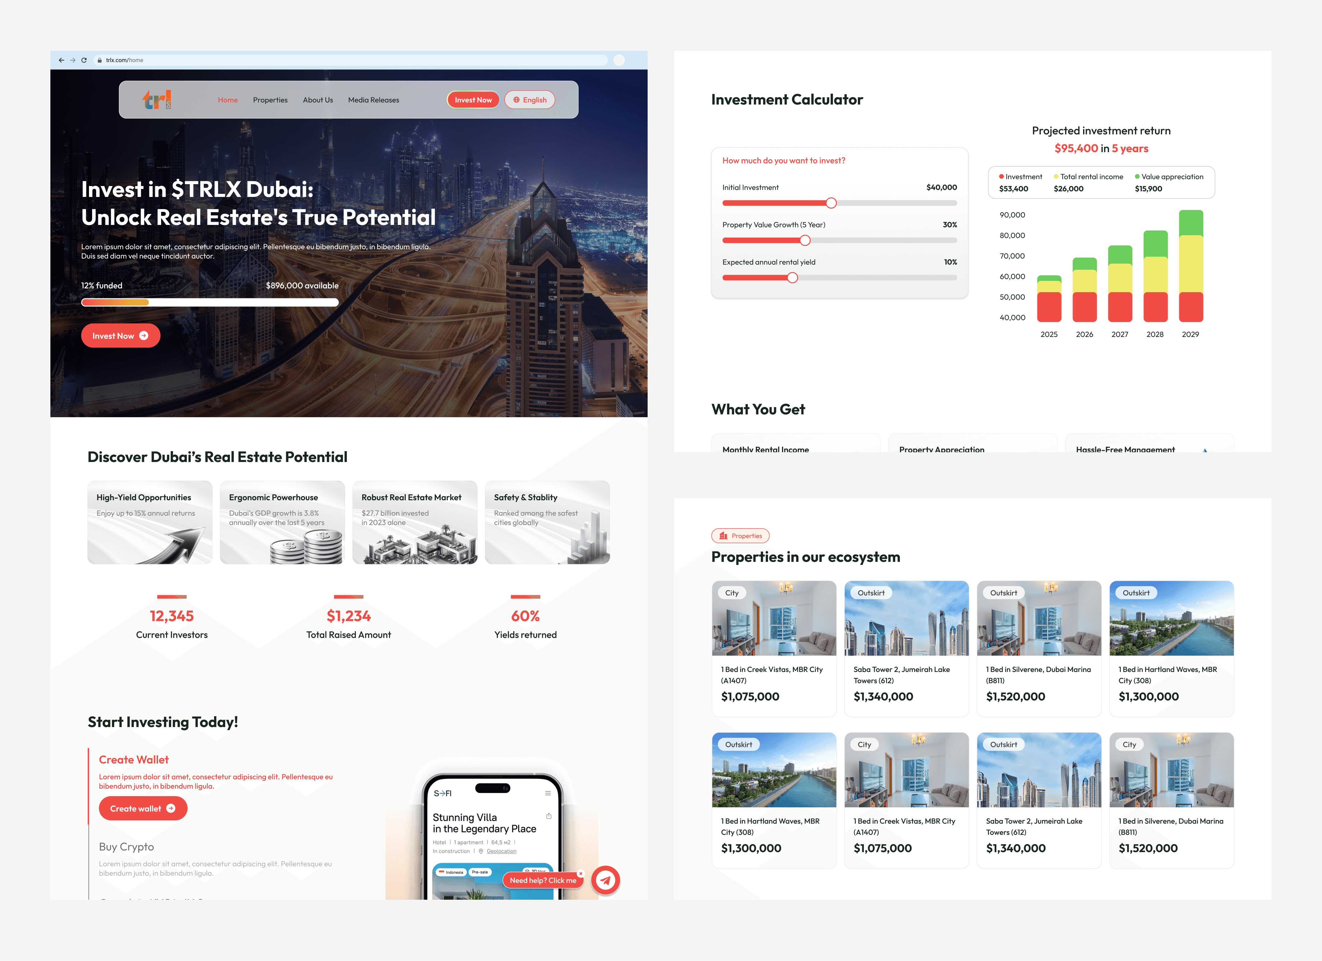Open the English language selector
Screen dimensions: 1322x961
[x=530, y=100]
